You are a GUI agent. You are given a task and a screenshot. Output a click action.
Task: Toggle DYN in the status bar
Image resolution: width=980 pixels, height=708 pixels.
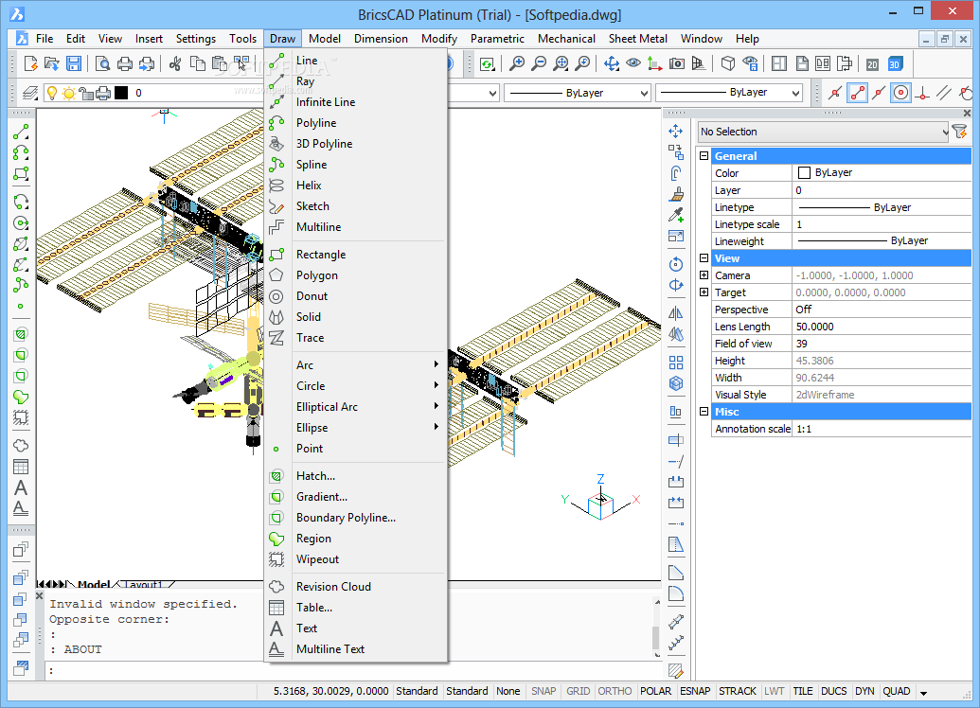(x=864, y=691)
